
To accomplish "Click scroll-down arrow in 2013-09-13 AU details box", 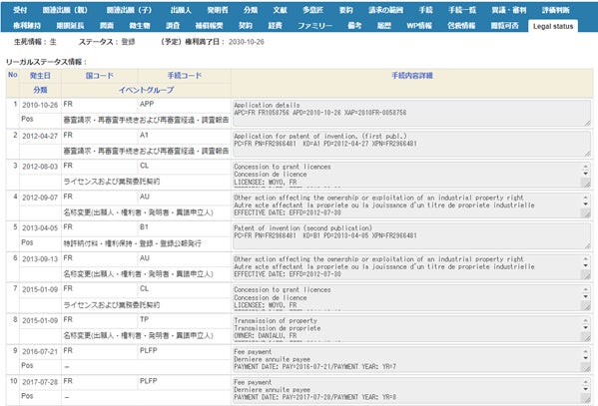I will pyautogui.click(x=585, y=266).
